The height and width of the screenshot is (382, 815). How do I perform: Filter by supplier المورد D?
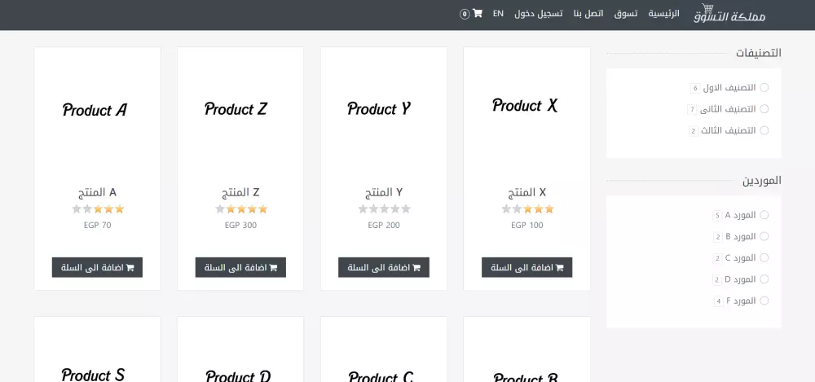tap(764, 279)
